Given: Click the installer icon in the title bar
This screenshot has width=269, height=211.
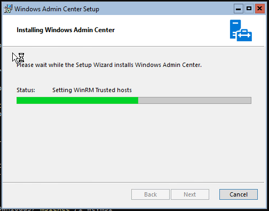Looking at the screenshot, I should point(8,9).
